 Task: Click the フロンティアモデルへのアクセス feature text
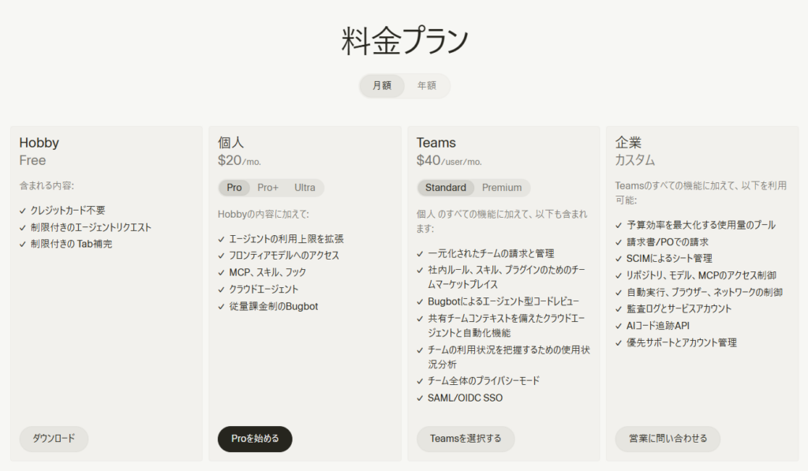[x=284, y=255]
